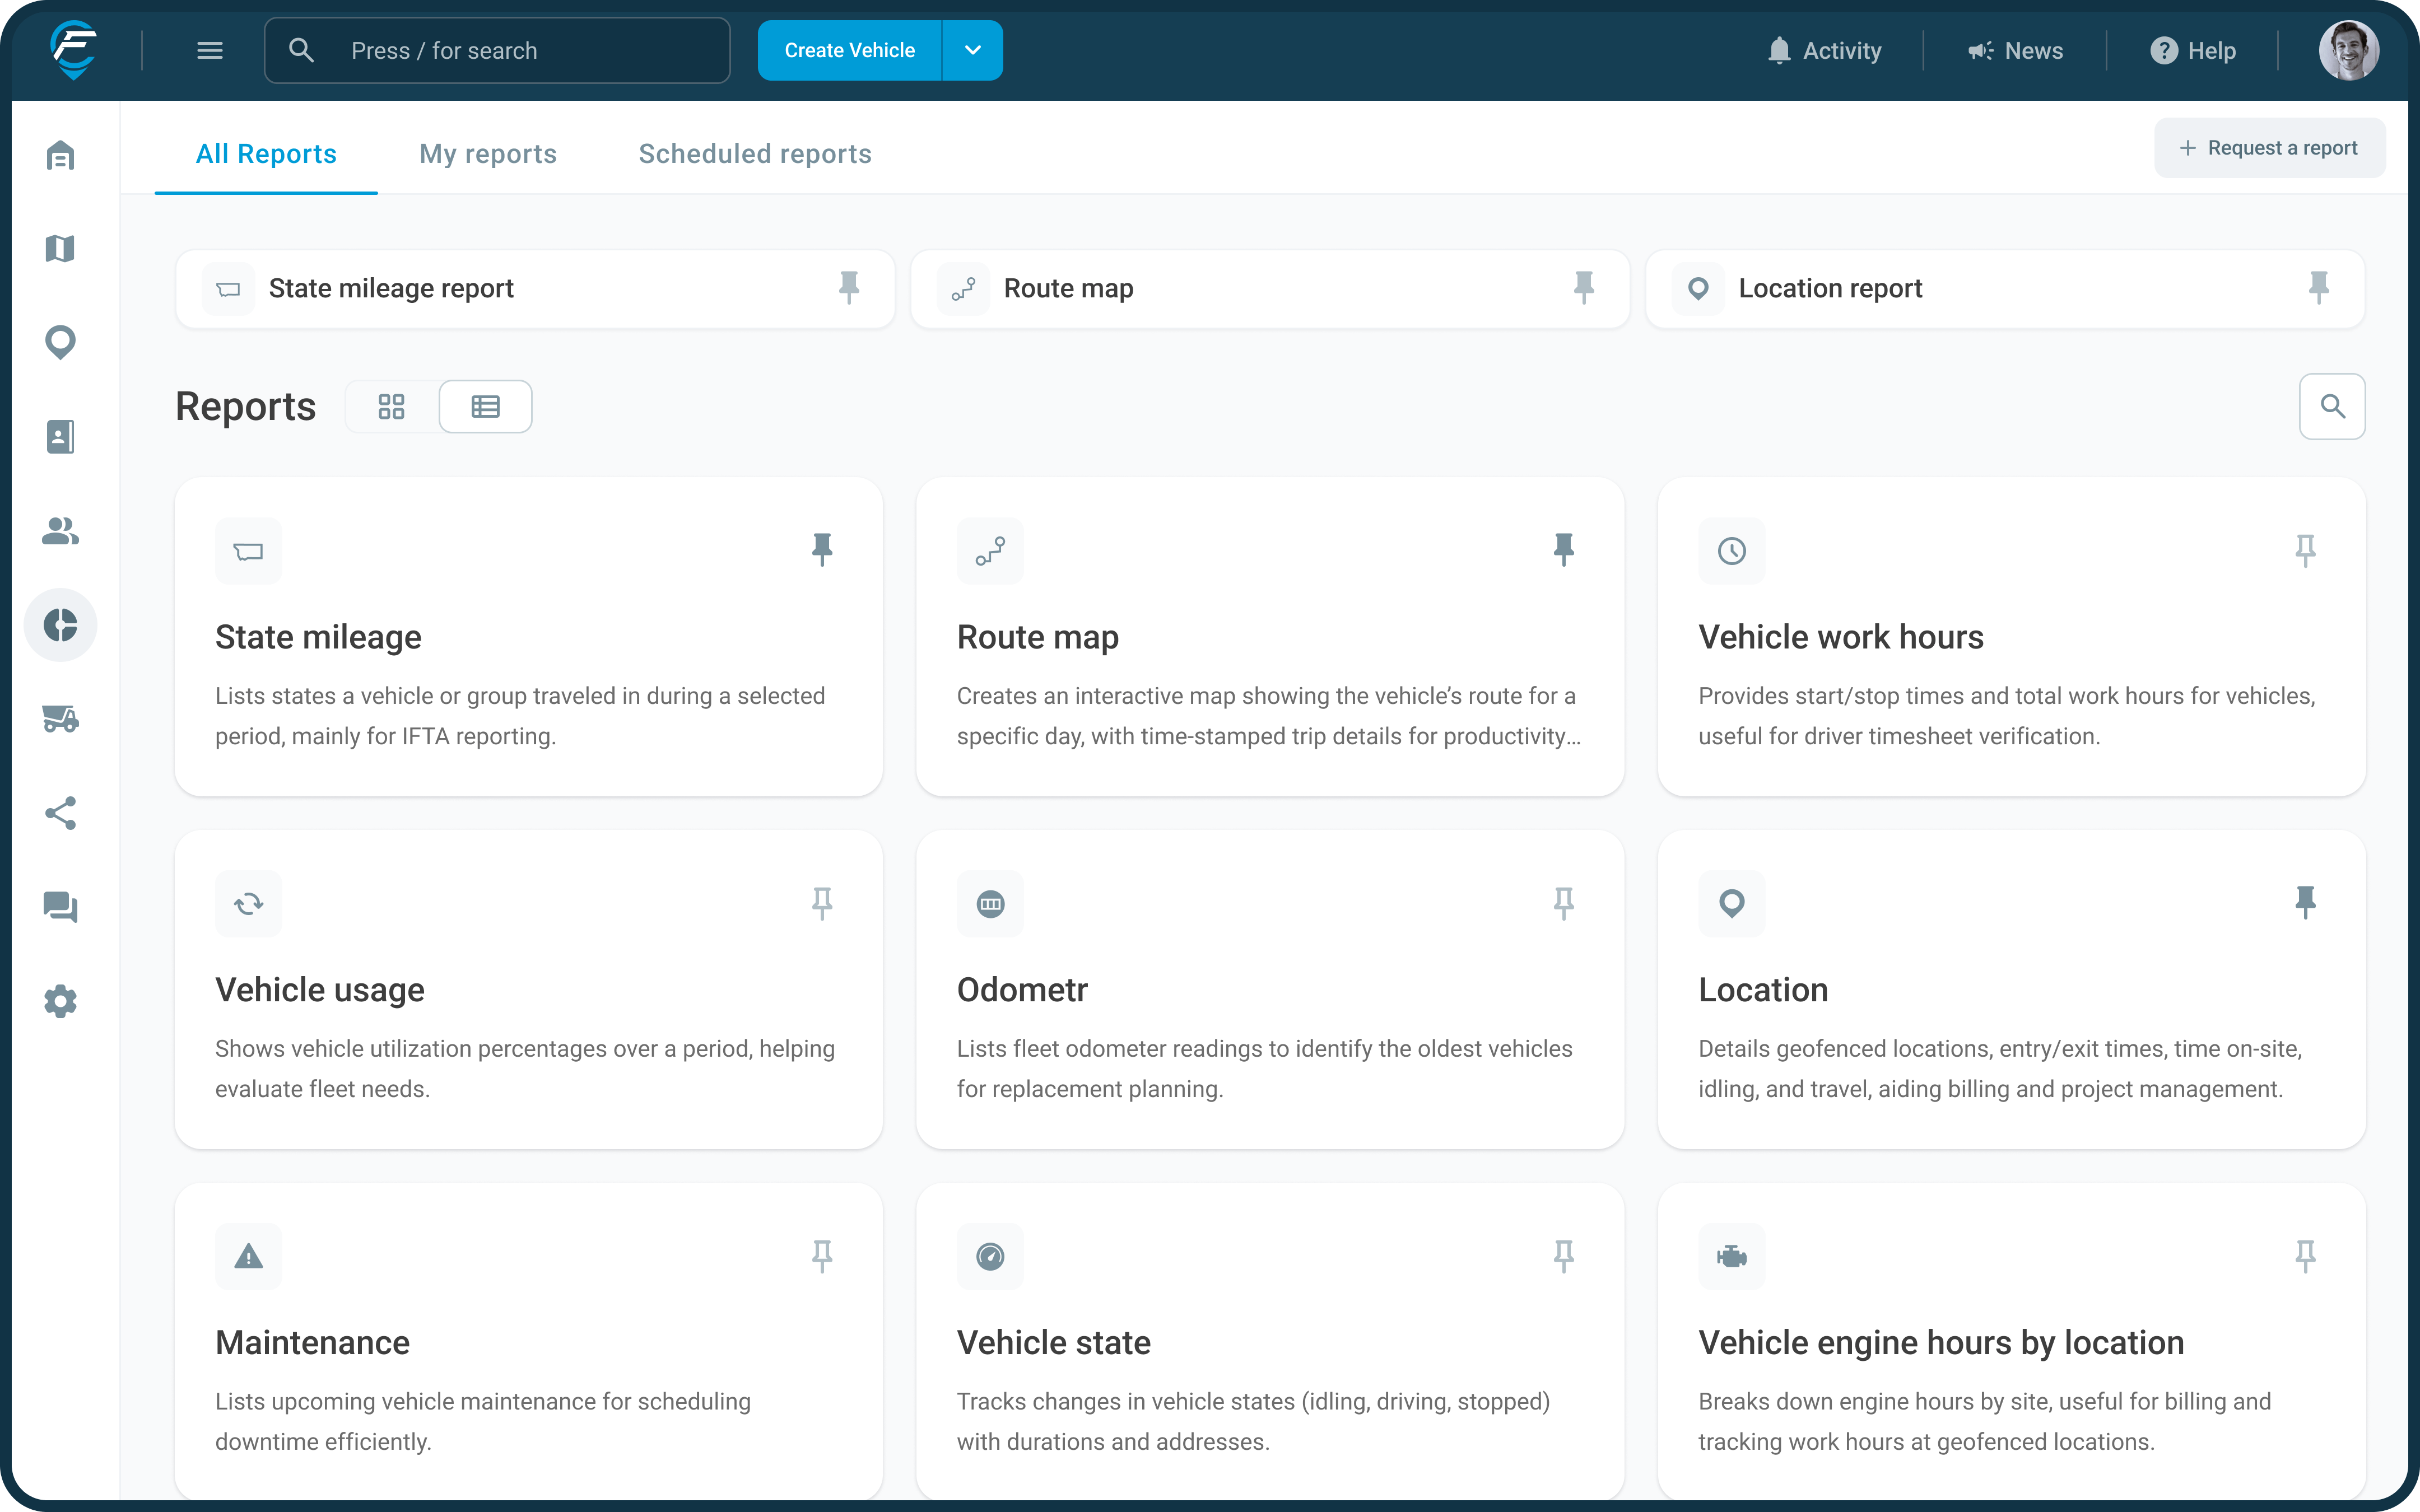The width and height of the screenshot is (2420, 1512).
Task: Open the contacts book icon in the sidebar
Action: 60,436
